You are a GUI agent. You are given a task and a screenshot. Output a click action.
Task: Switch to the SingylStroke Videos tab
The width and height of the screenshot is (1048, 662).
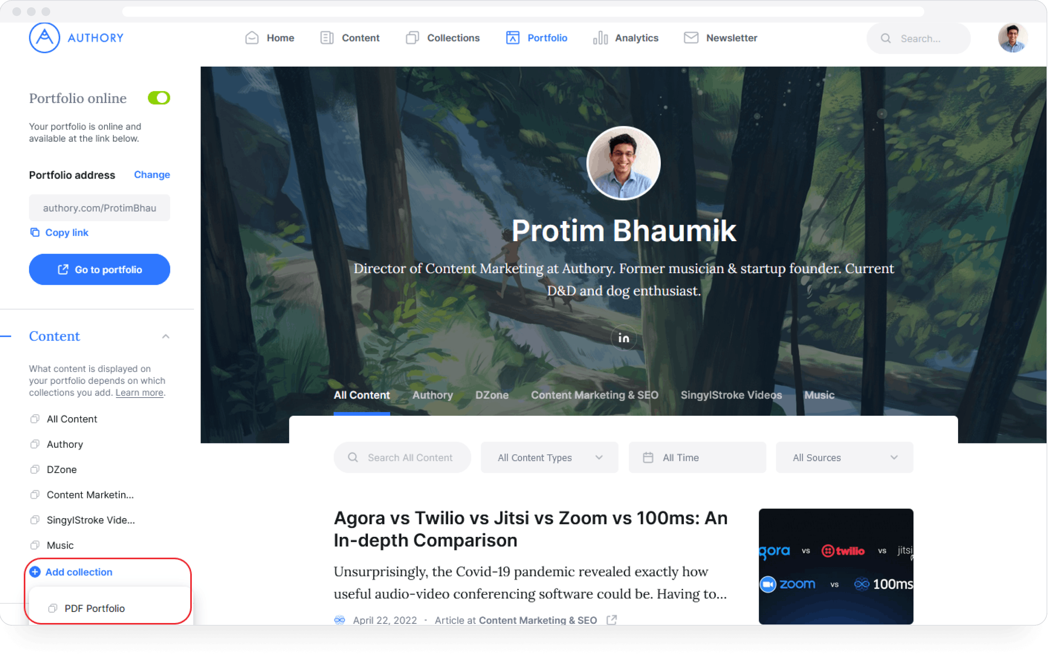click(x=731, y=395)
